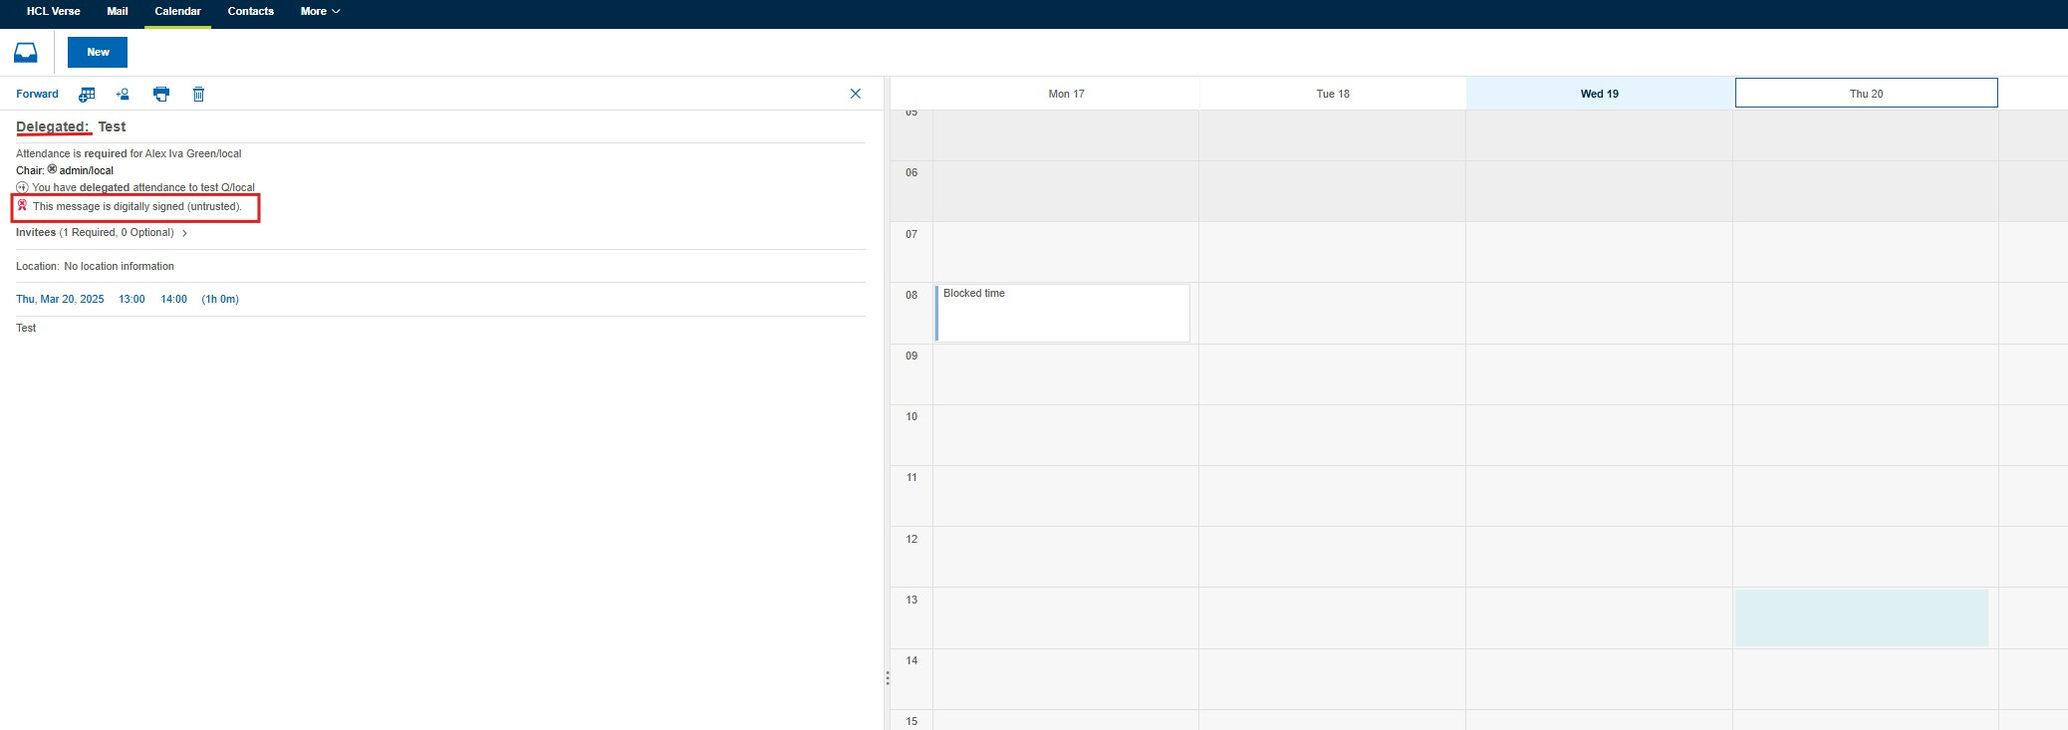The height and width of the screenshot is (730, 2068).
Task: Print the meeting with the printer icon
Action: click(x=161, y=94)
